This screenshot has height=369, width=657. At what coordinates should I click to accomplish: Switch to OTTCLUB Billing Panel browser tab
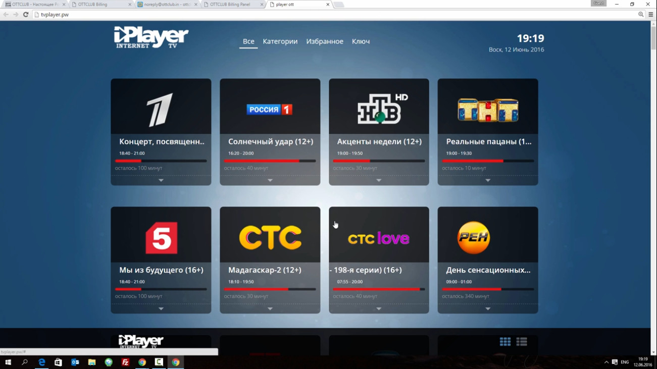click(x=232, y=4)
